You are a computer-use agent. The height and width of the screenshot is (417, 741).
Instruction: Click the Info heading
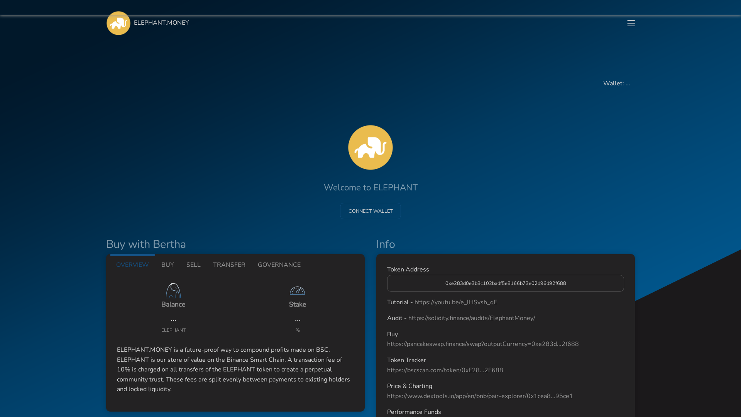click(x=386, y=244)
